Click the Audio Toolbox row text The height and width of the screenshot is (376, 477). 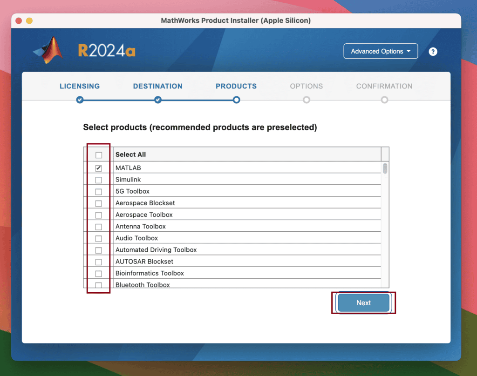136,238
